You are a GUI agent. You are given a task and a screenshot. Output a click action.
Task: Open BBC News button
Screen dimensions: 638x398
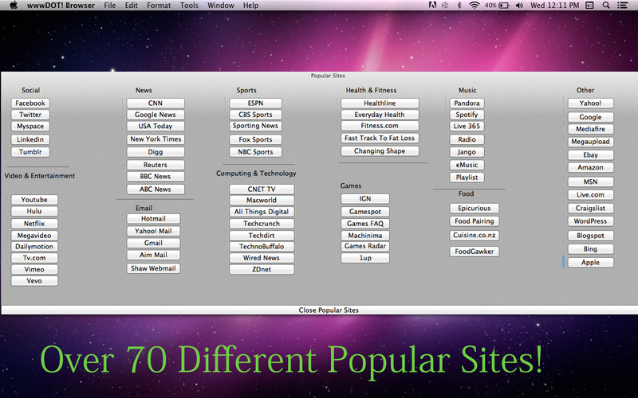pyautogui.click(x=156, y=176)
